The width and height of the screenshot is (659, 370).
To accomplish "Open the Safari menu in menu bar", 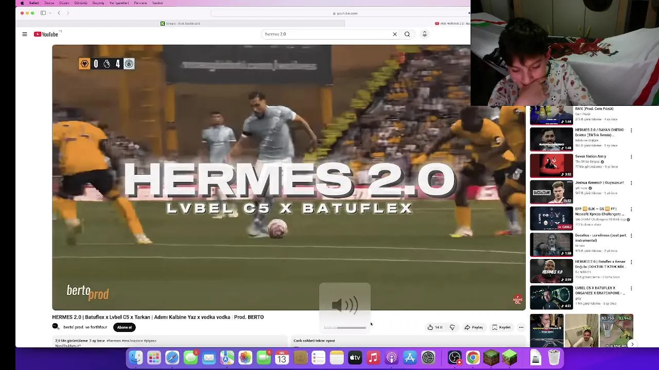I will point(34,3).
